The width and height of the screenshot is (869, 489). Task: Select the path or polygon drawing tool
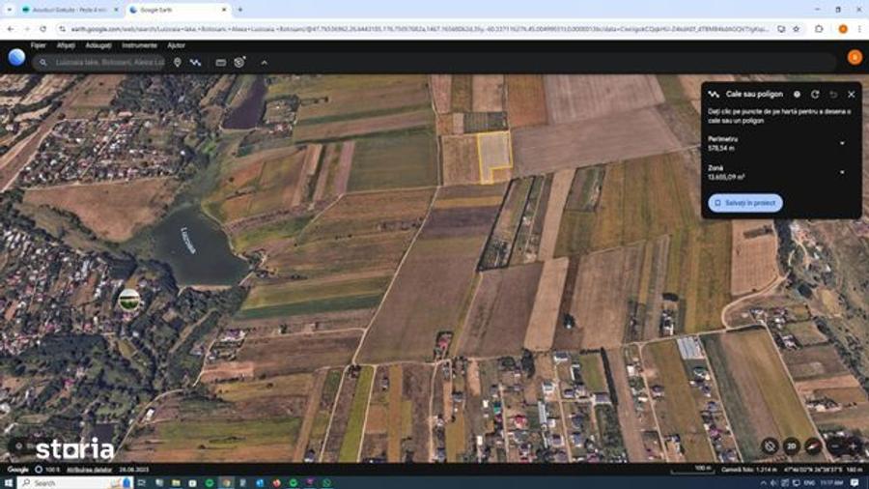point(195,63)
